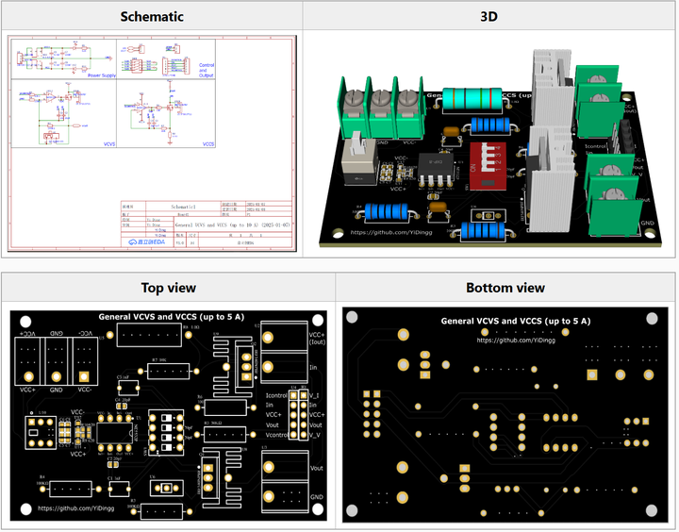Image resolution: width=679 pixels, height=532 pixels.
Task: Click the "Vcontrol" header label in Top view
Action: point(276,435)
